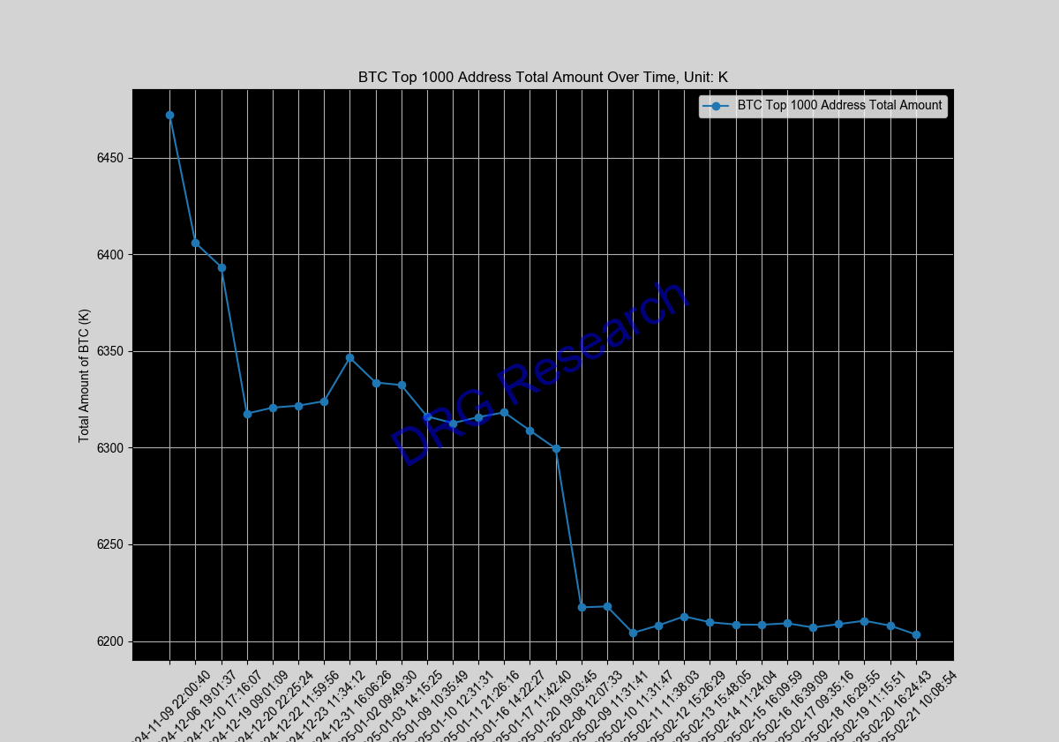Select the first data point near 6470

click(x=168, y=115)
